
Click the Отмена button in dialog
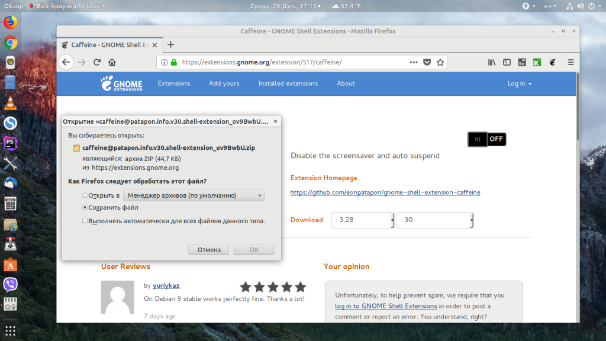coord(209,250)
